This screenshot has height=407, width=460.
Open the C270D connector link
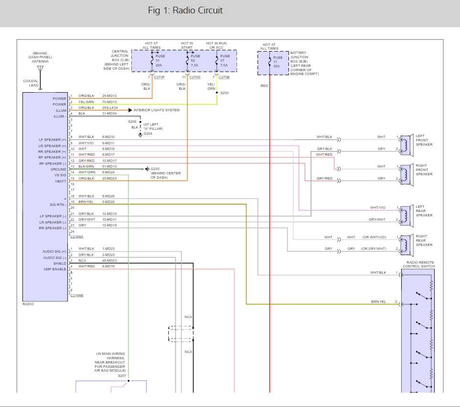pyautogui.click(x=194, y=76)
